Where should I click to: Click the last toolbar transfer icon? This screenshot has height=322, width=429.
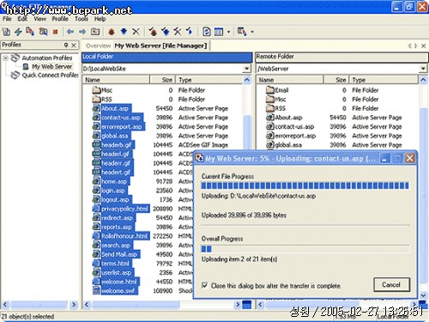(242, 32)
